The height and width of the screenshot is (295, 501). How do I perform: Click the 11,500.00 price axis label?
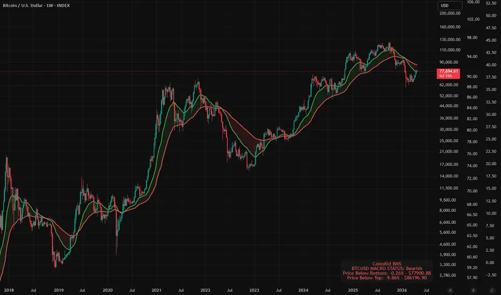pos(449,188)
